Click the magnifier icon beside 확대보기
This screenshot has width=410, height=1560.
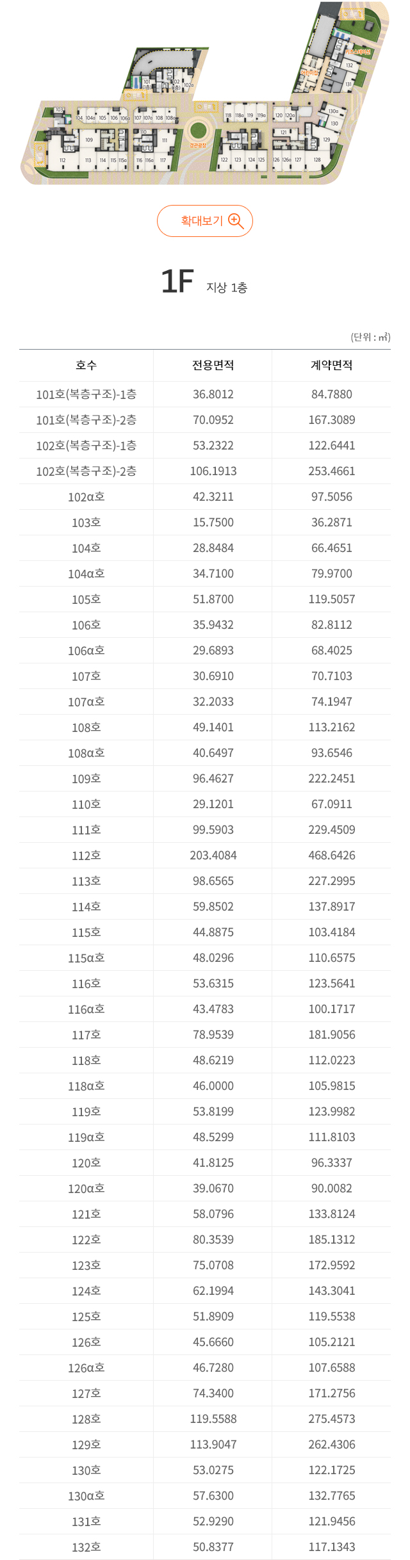point(236,221)
